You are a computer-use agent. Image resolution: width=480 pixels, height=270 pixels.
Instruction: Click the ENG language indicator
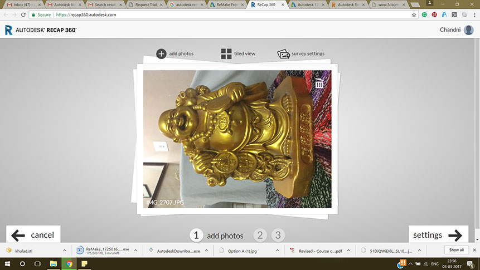(x=435, y=263)
